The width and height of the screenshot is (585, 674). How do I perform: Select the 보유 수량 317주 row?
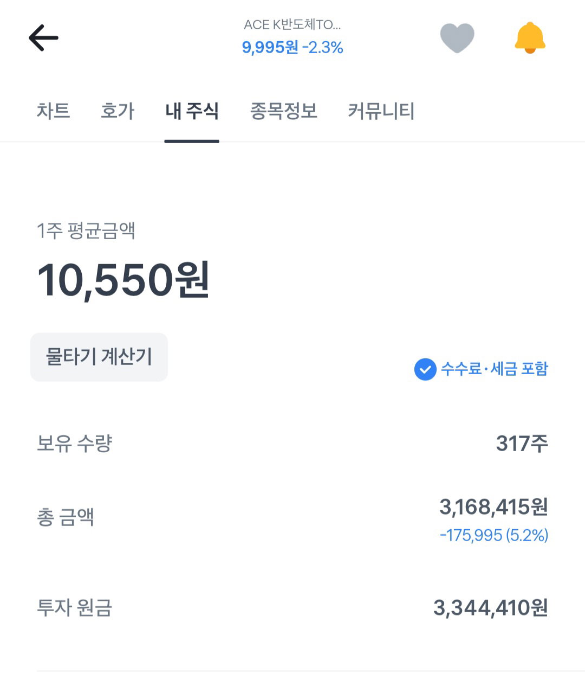(x=292, y=443)
